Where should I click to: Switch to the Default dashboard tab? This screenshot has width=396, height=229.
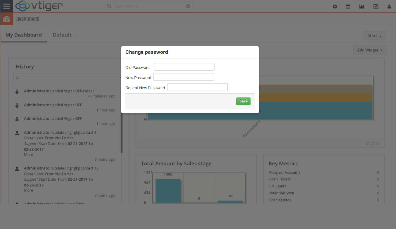[62, 35]
